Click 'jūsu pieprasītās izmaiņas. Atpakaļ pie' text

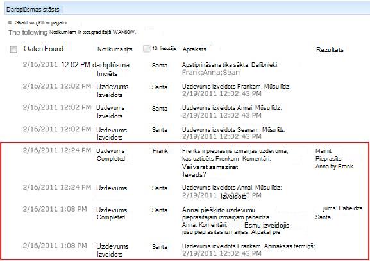[x=231, y=232]
